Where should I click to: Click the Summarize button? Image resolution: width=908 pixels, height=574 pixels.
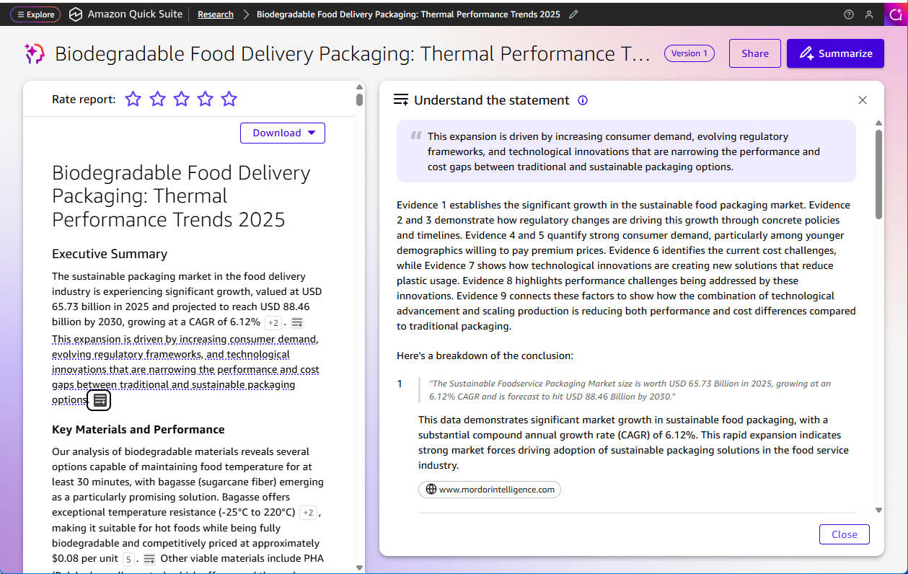coord(835,53)
